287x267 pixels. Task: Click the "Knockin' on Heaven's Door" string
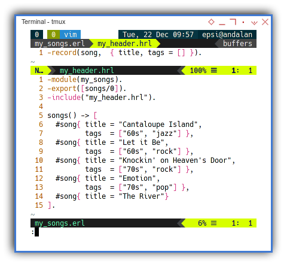175,160
